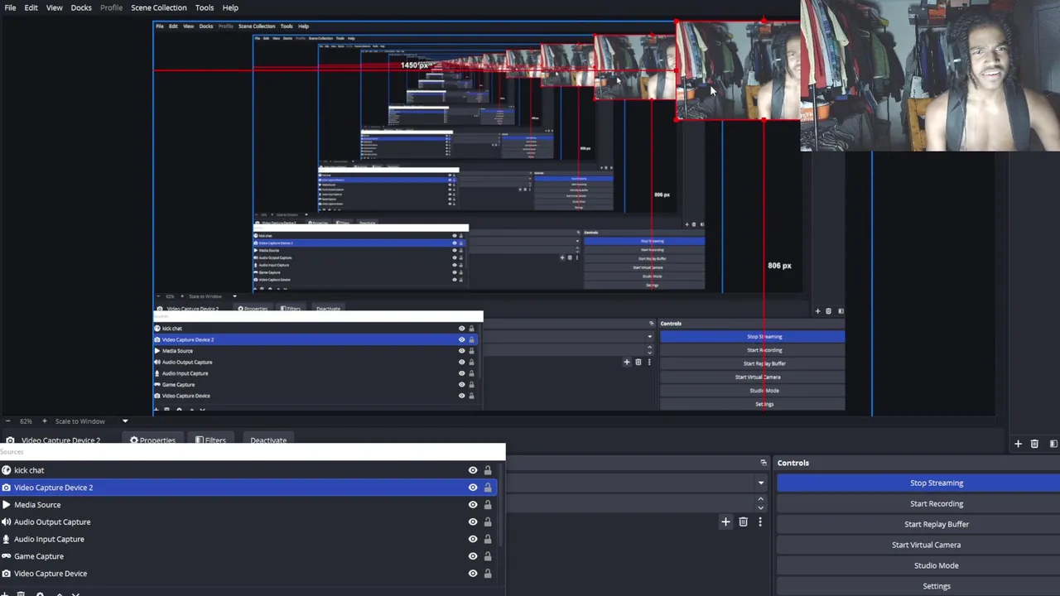Screen dimensions: 1060x596
Task: Open scene filters icon beside trash
Action: point(1053,444)
